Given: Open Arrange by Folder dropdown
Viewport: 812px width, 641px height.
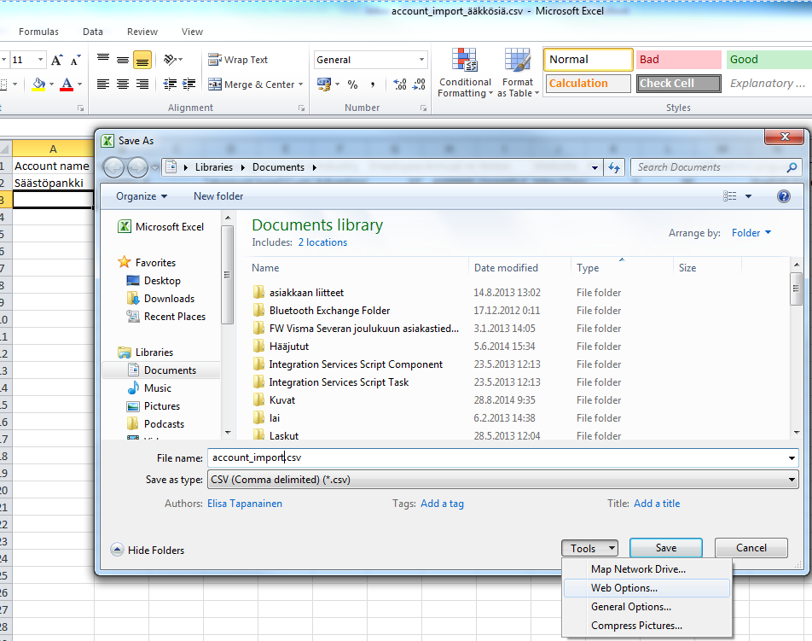Looking at the screenshot, I should point(751,233).
